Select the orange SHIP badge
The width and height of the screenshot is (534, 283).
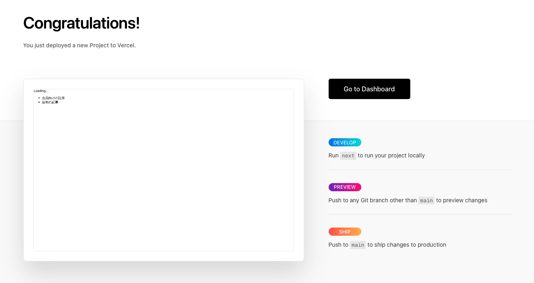coord(345,232)
